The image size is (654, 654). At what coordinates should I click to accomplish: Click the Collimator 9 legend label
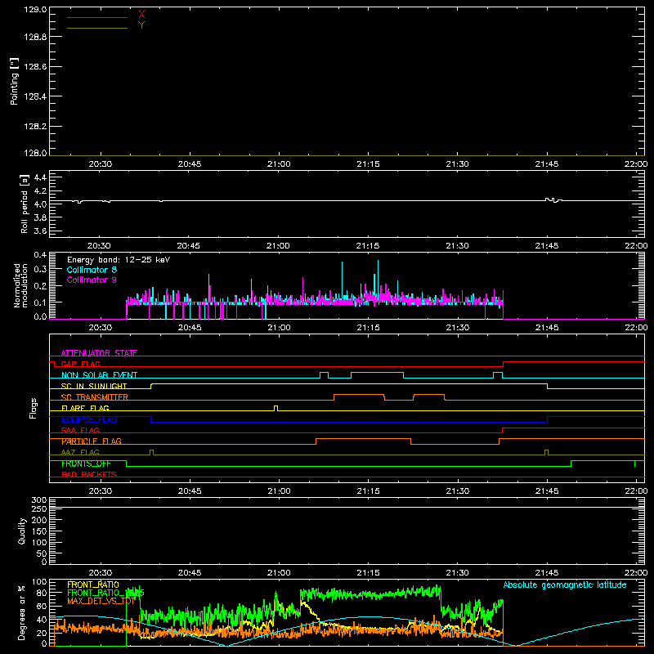click(x=92, y=280)
